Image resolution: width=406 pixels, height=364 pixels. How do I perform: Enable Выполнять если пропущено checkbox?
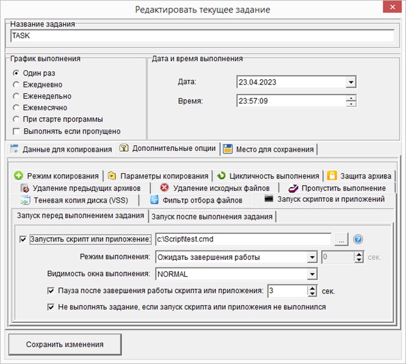click(x=16, y=132)
